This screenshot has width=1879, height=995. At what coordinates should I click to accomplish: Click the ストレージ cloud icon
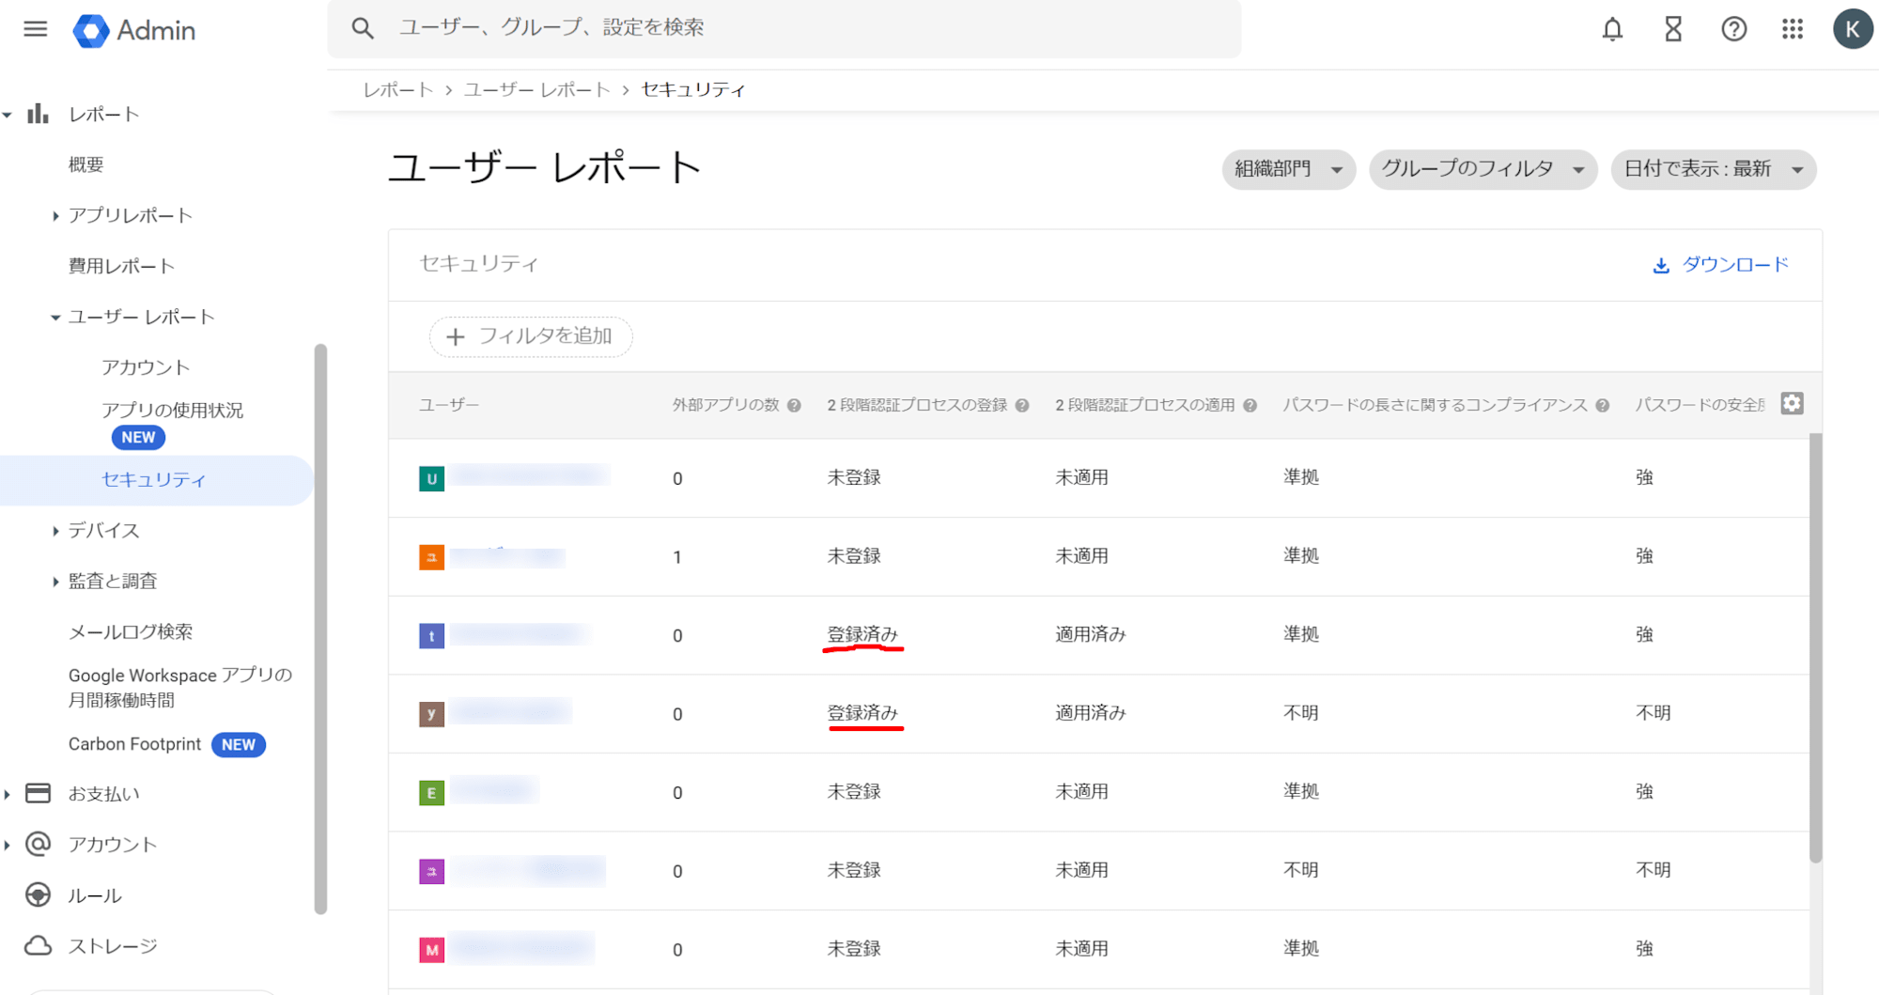tap(38, 945)
